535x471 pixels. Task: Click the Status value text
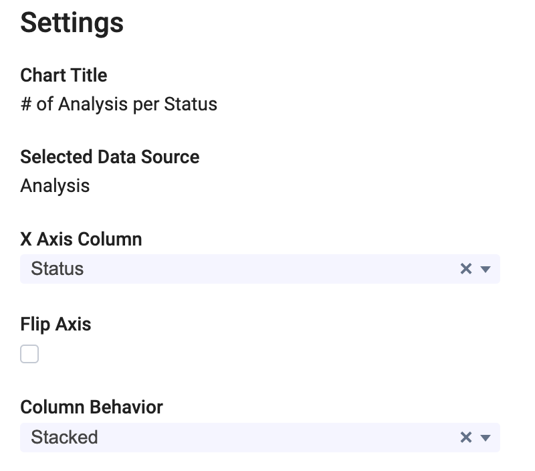(58, 269)
